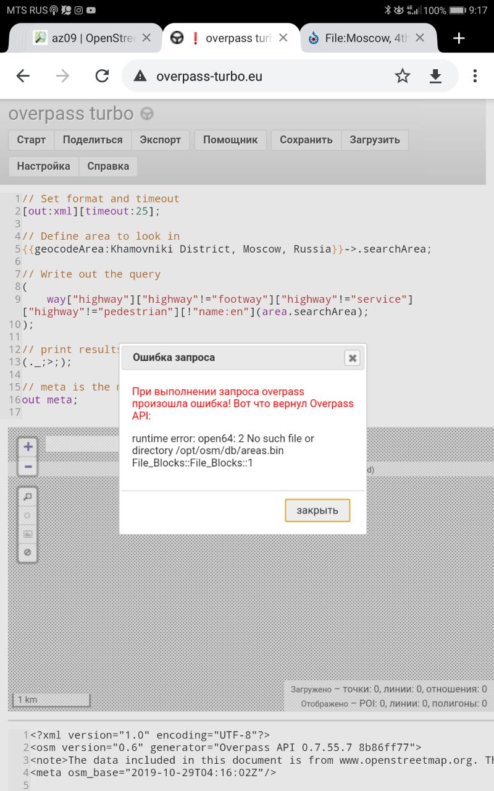The height and width of the screenshot is (791, 494).
Task: Click the Экспорт button
Action: pyautogui.click(x=161, y=140)
